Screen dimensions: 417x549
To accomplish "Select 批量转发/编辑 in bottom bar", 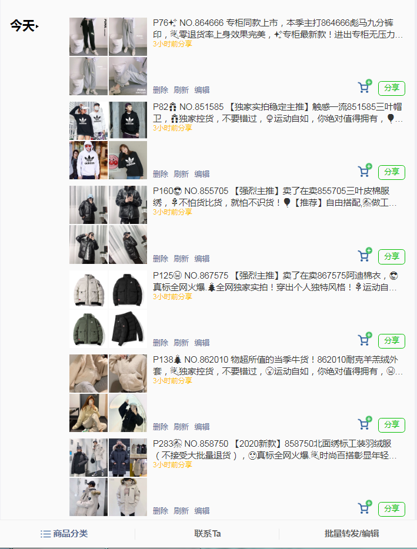I will tap(352, 534).
